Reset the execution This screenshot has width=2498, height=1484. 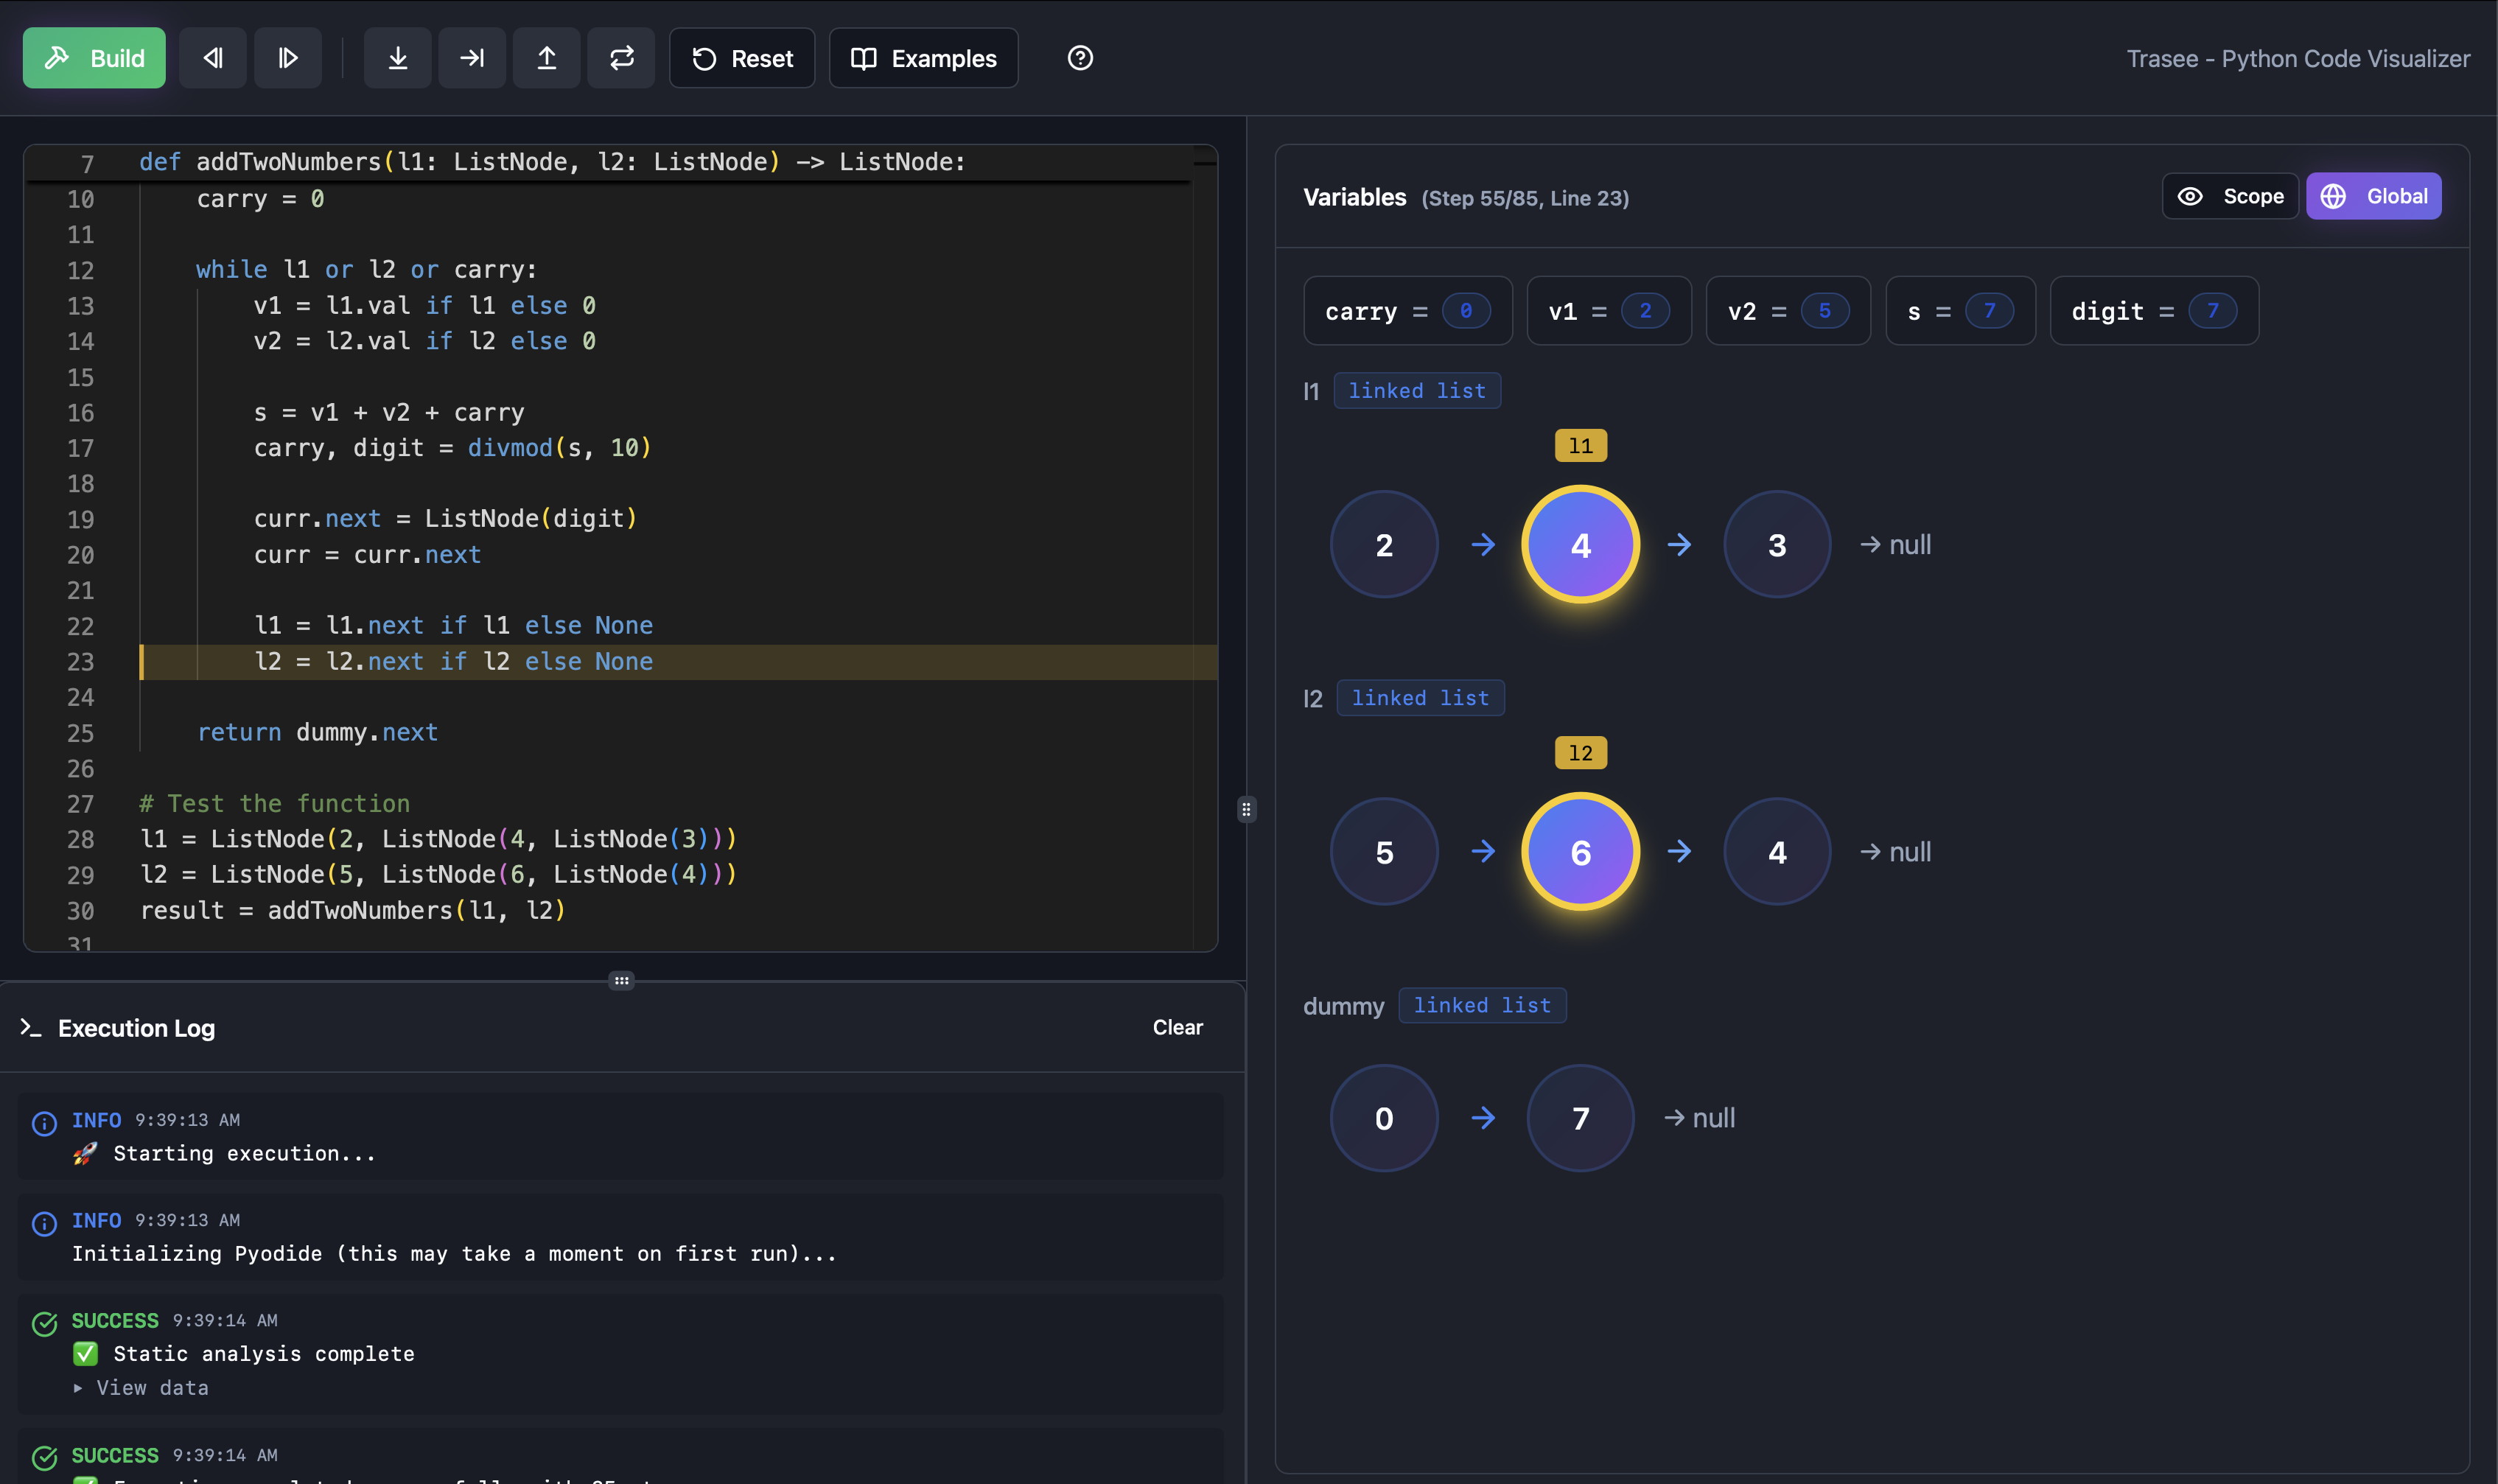742,58
